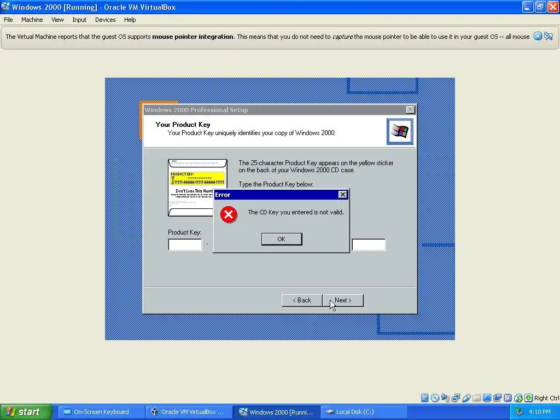Minimize the VirtualBox window
560x420 pixels.
(x=528, y=7)
